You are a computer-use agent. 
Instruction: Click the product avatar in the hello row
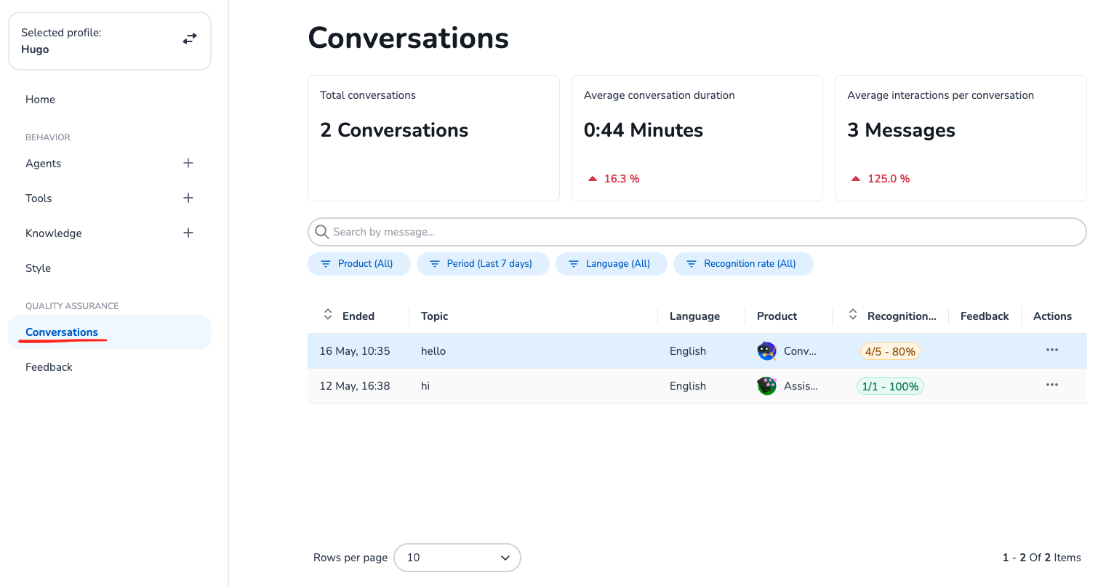pyautogui.click(x=766, y=351)
